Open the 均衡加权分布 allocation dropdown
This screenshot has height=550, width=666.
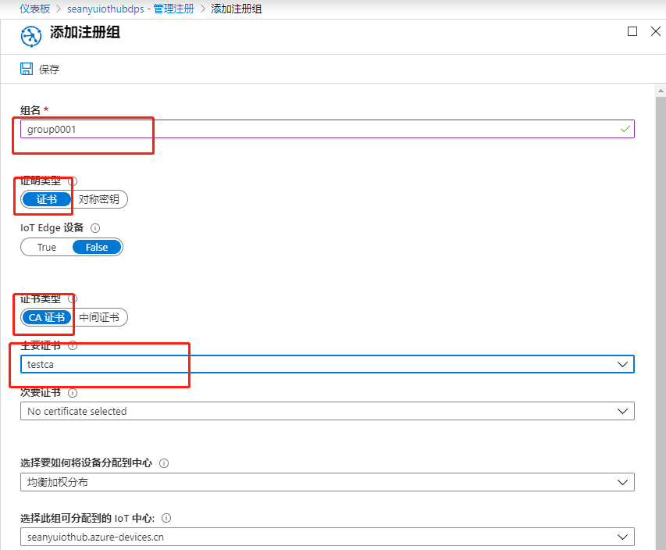tap(326, 482)
